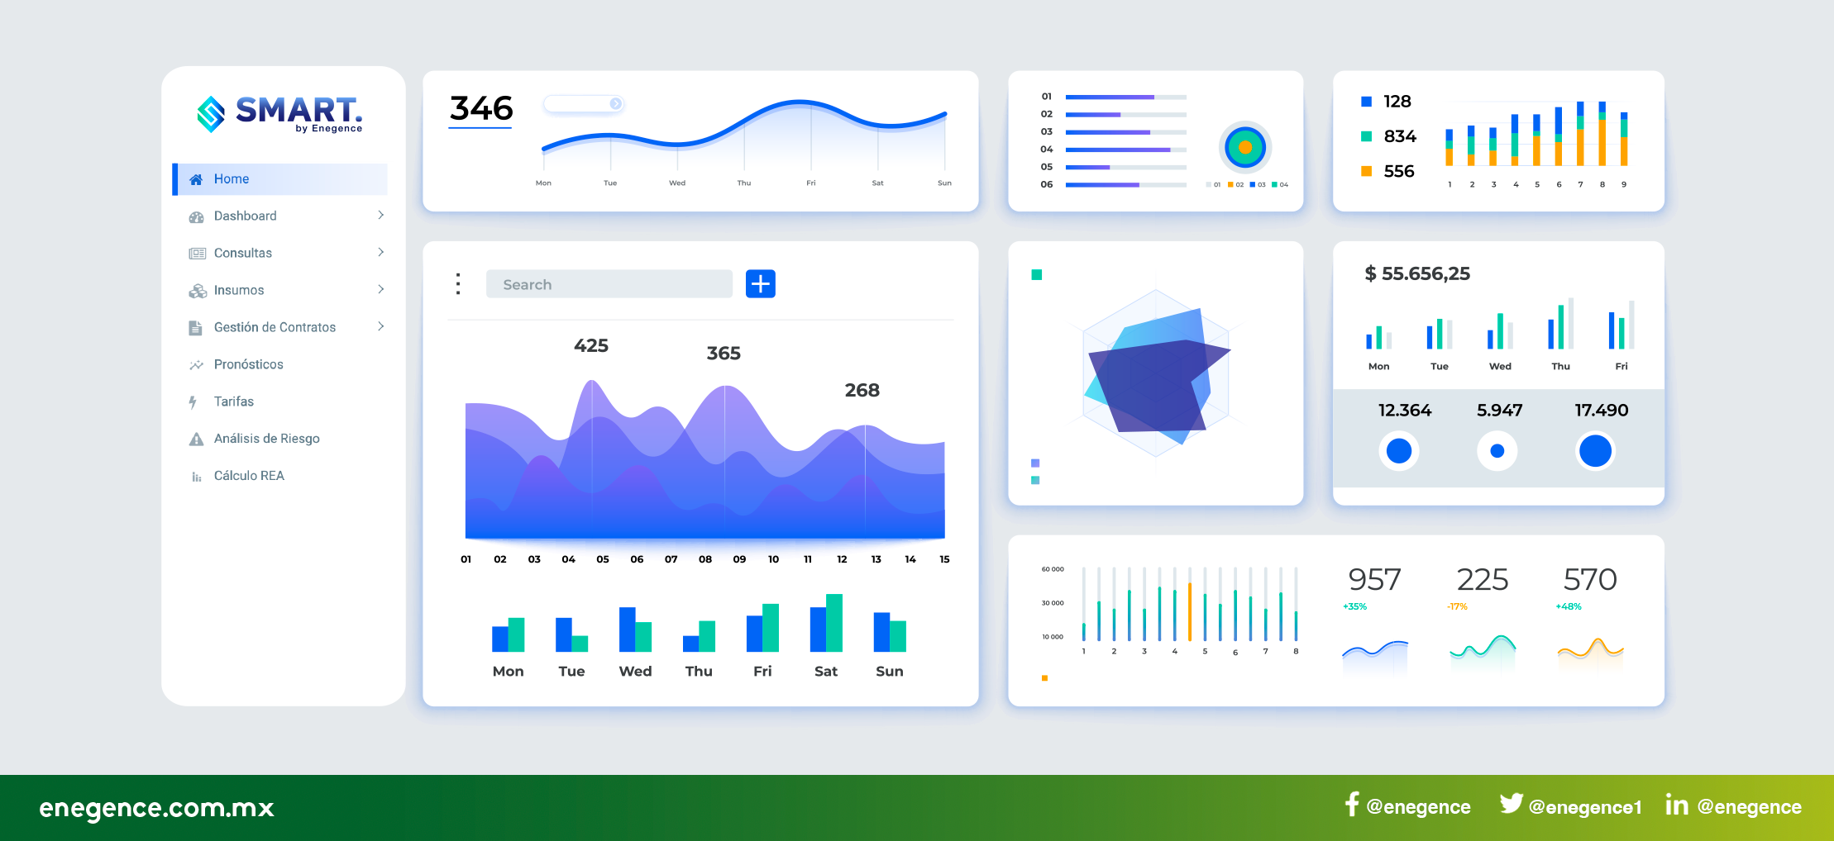Click the Dashboard gauge icon
The image size is (1834, 841).
coord(196,216)
